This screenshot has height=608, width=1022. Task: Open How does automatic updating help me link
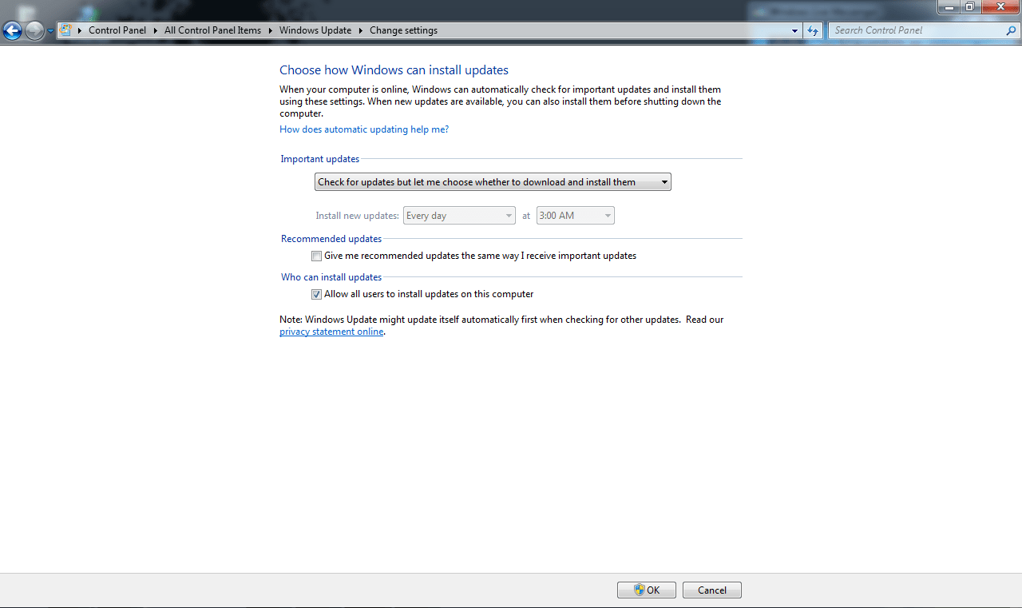364,129
